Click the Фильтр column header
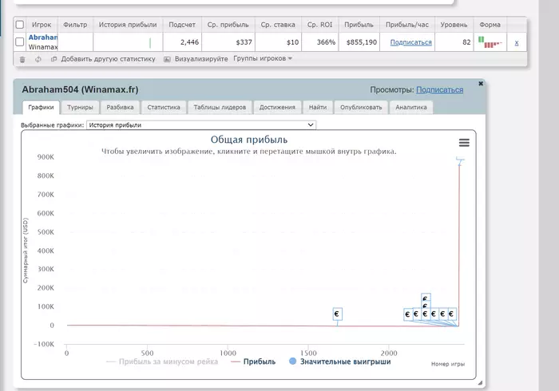 (x=75, y=25)
